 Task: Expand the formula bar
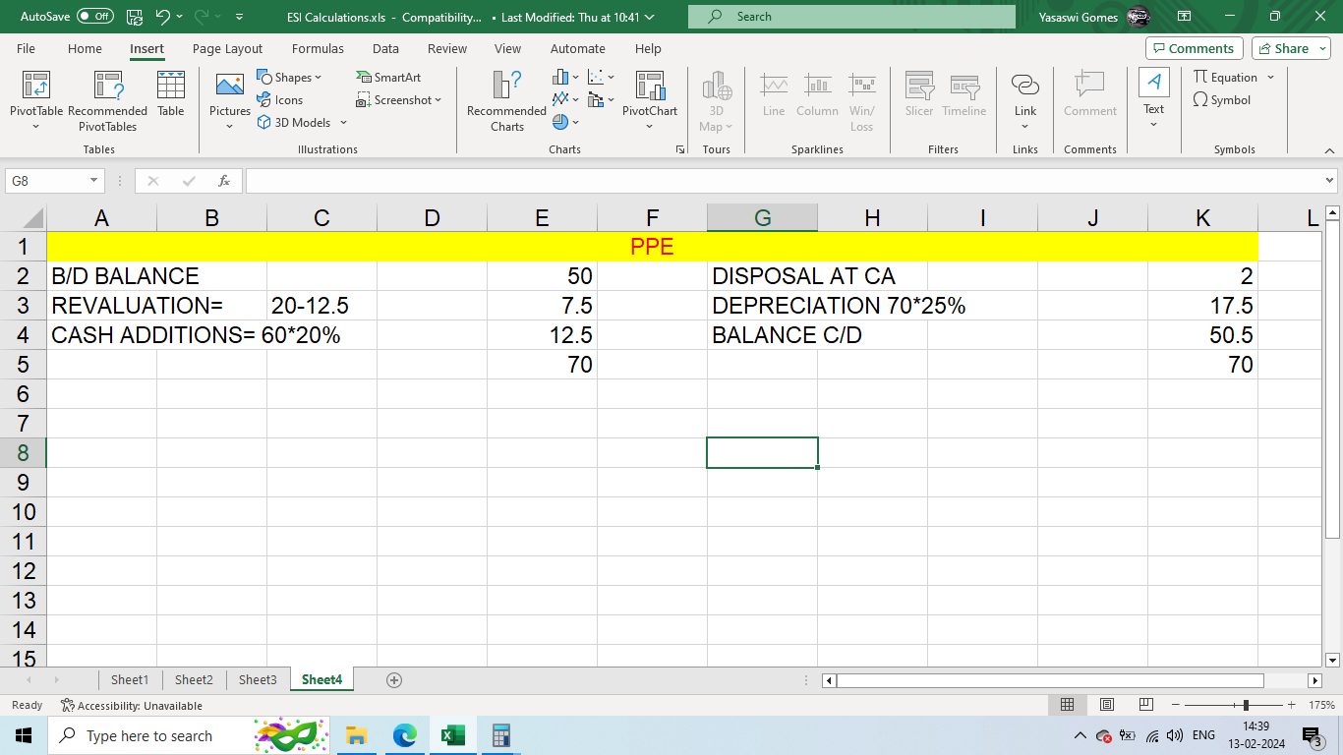1330,181
